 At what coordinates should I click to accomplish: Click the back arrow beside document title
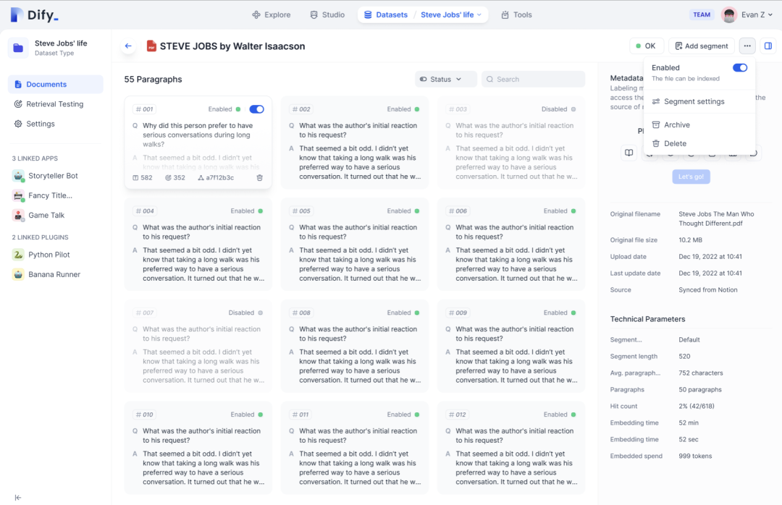128,46
